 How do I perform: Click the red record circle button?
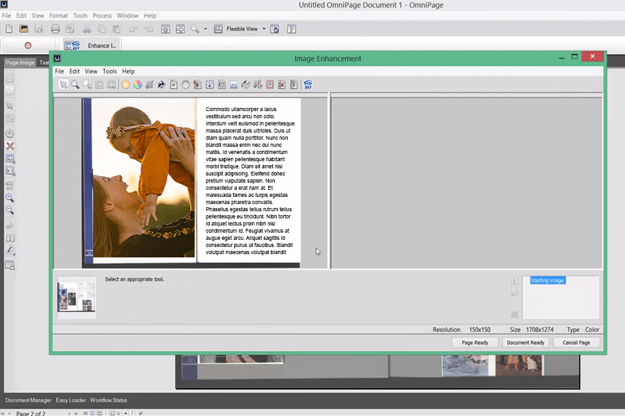click(28, 45)
